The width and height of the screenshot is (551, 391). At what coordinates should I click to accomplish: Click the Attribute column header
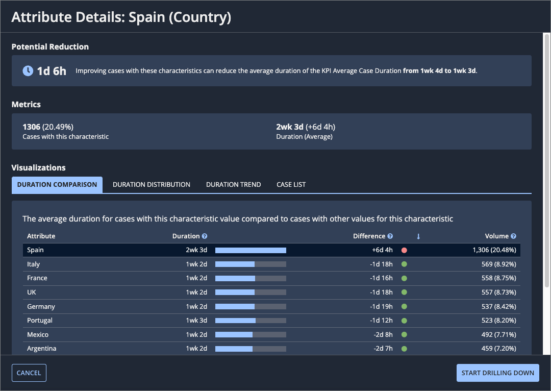(41, 236)
